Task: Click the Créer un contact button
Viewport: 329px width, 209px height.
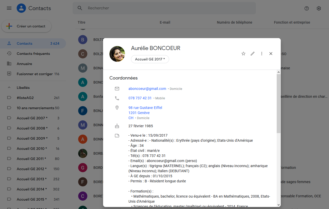Action: 26,26
